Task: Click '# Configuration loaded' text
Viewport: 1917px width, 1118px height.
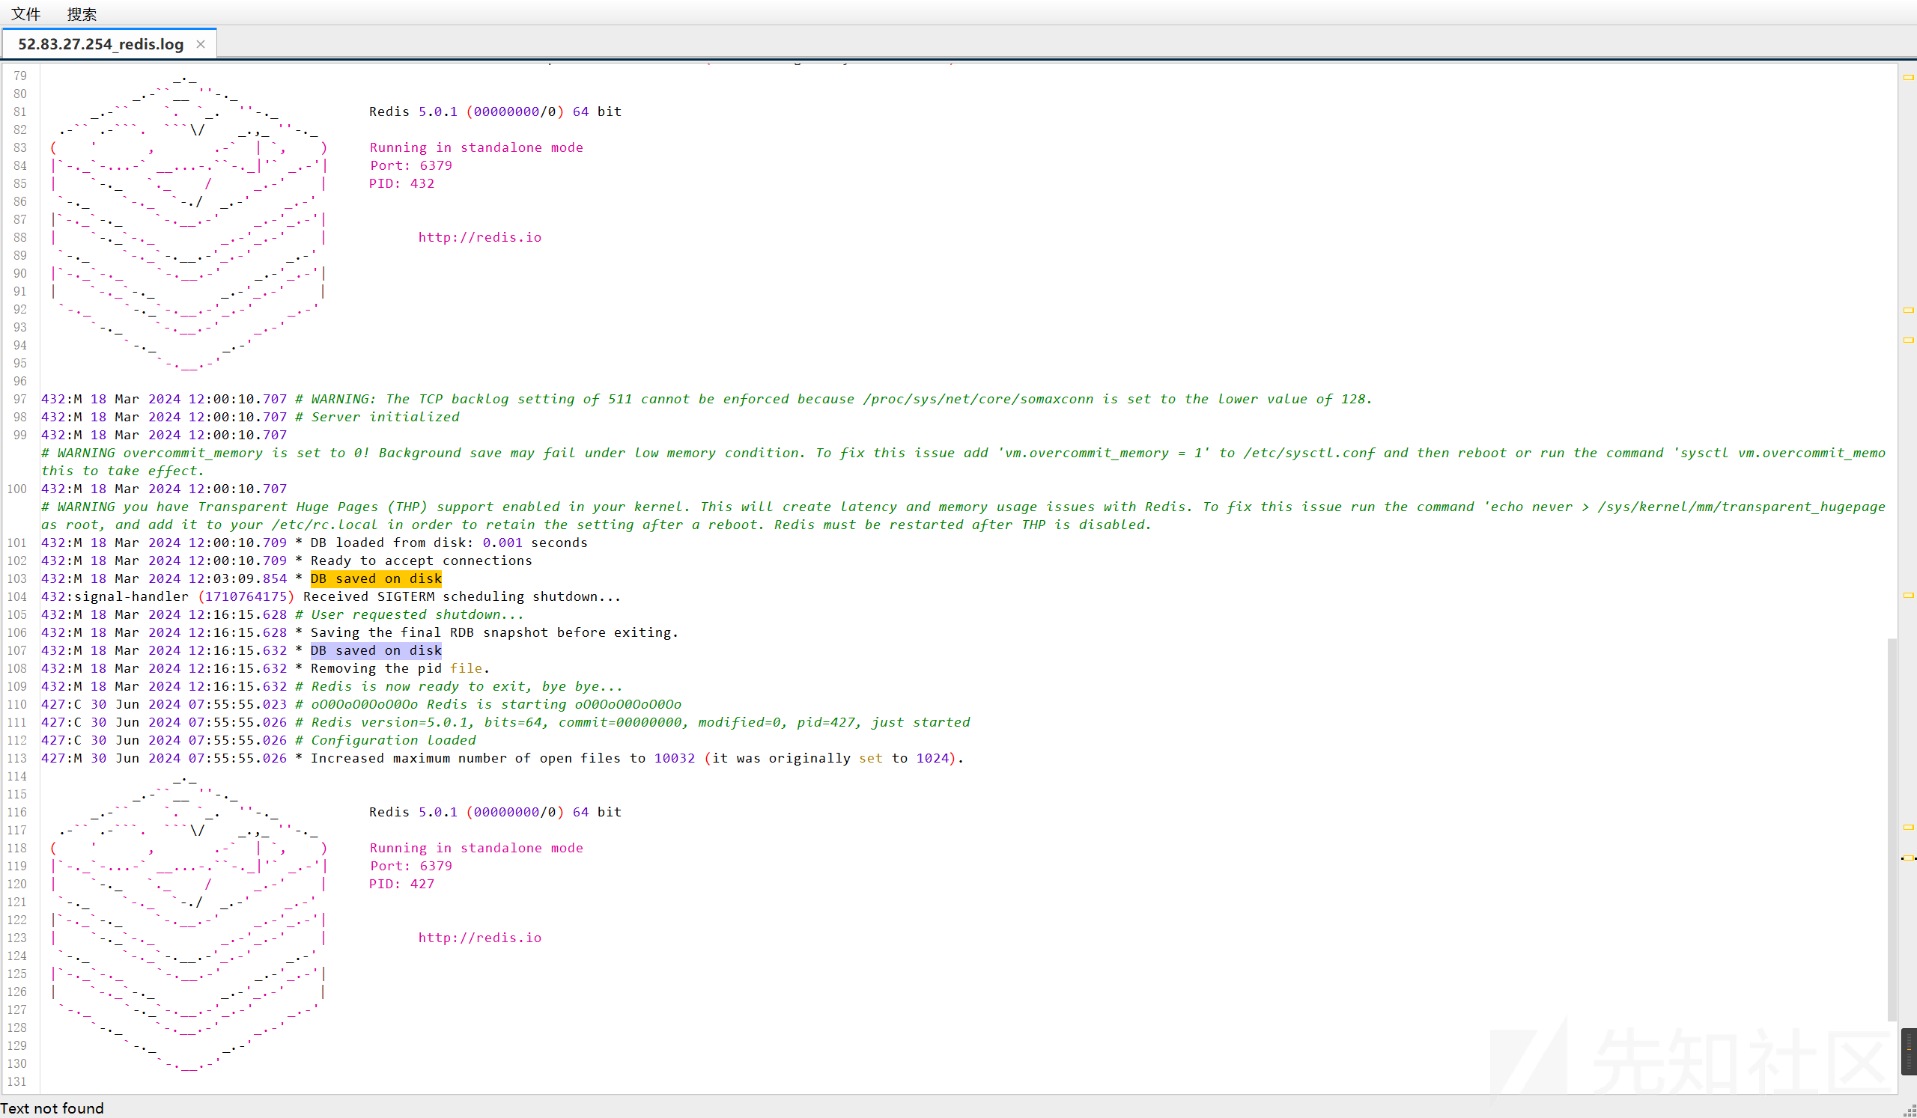Action: [x=386, y=740]
